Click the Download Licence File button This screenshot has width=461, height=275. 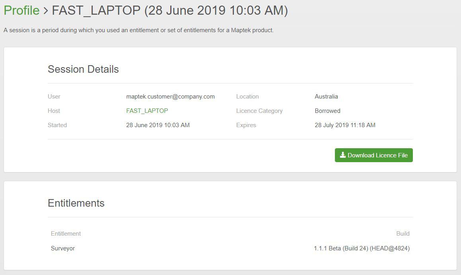[x=373, y=155]
